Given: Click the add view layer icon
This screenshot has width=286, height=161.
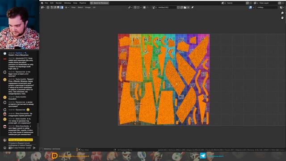Looking at the screenshot, I should pyautogui.click(x=280, y=3).
